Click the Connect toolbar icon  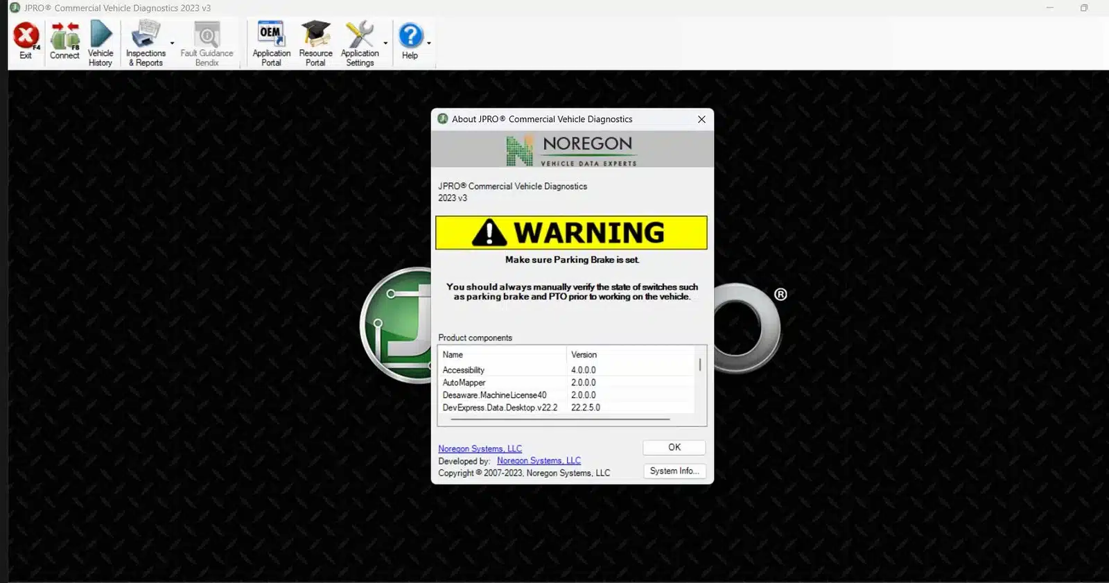coord(64,41)
